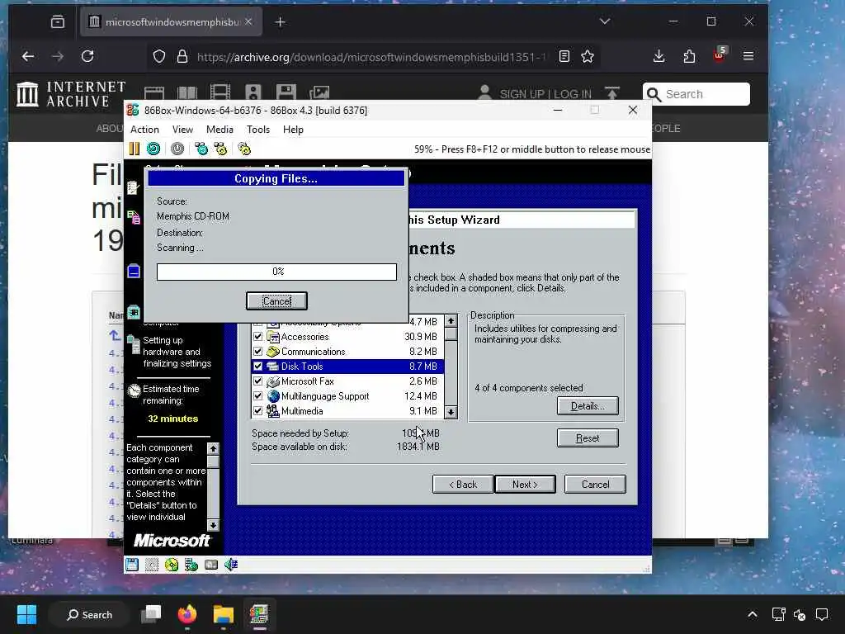Click the Back button in setup wizard
Screen dimensions: 845x634
[463, 484]
